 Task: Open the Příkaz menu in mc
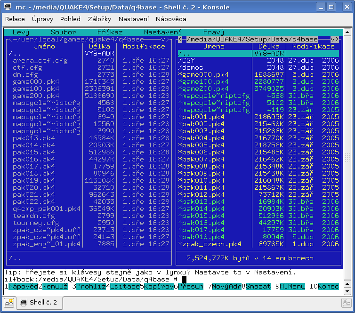pyautogui.click(x=110, y=32)
